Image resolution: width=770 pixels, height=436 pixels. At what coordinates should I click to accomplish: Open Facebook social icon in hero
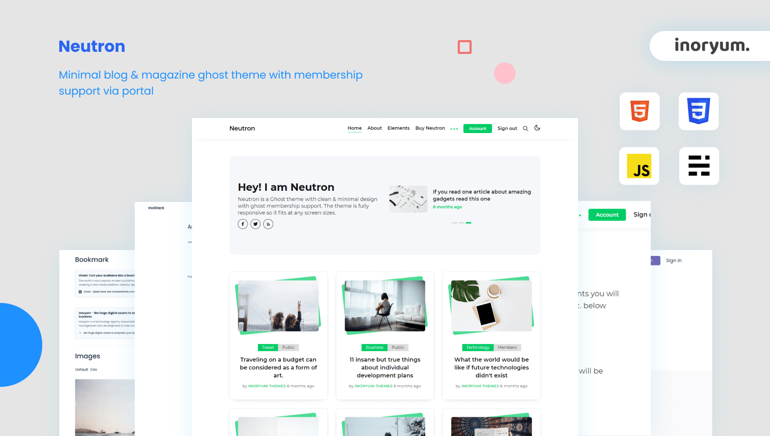(243, 224)
